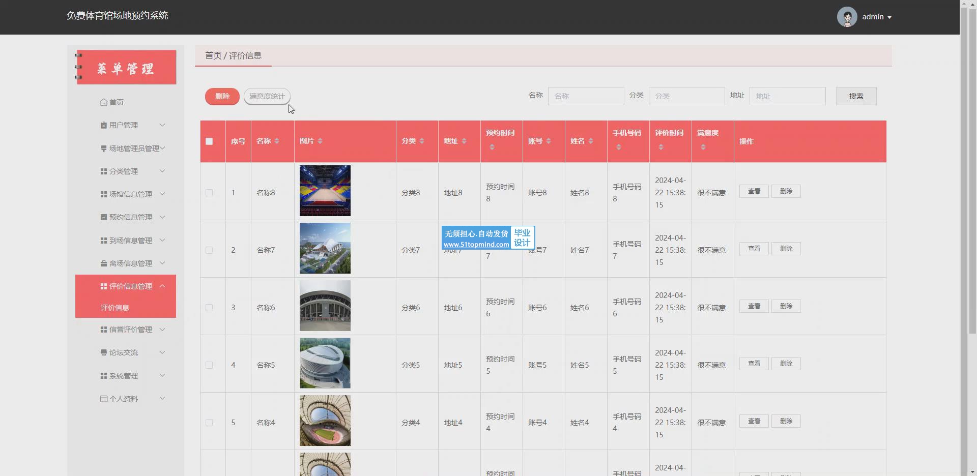The height and width of the screenshot is (476, 977).
Task: Click the 名称 search input field
Action: click(x=586, y=96)
